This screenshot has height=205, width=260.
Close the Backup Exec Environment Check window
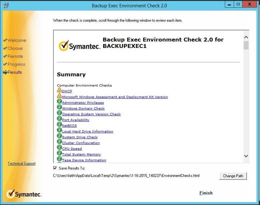250,4
